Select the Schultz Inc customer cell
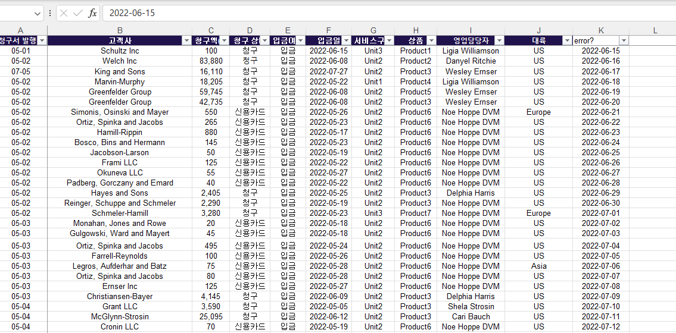 pos(120,51)
